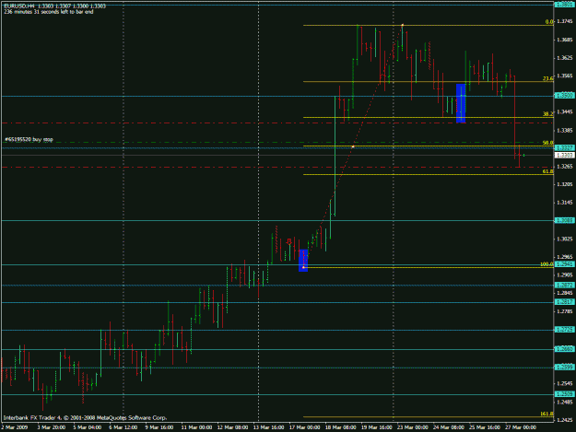Click the 1.3500 highlighted price level tag
The image size is (576, 432).
tap(565, 96)
